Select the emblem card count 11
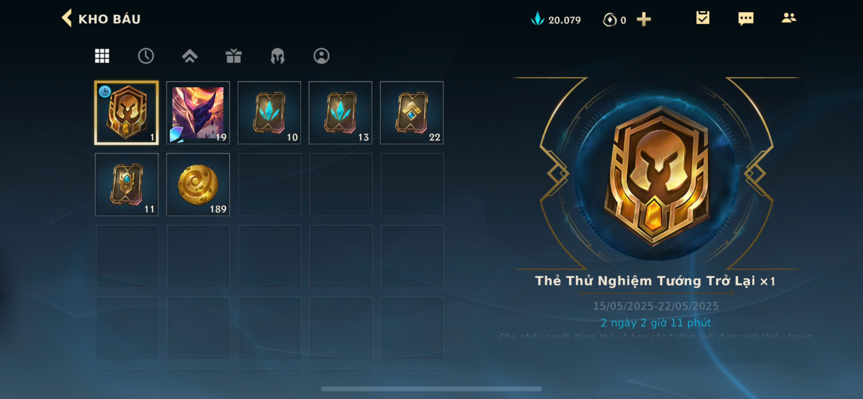The width and height of the screenshot is (863, 399). (126, 185)
